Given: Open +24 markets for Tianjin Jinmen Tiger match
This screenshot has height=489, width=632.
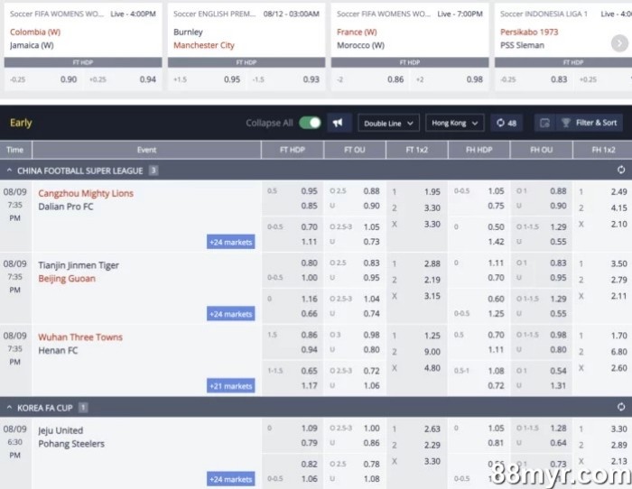Looking at the screenshot, I should tap(230, 314).
